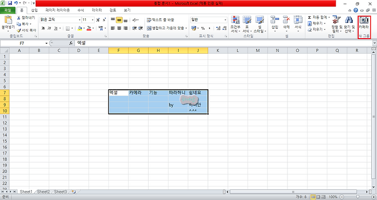The width and height of the screenshot is (377, 200).
Task: Click the decrease decimal icon
Action: click(x=224, y=28)
